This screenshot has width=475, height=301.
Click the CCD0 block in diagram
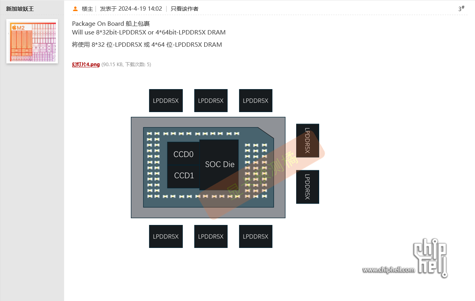click(183, 154)
